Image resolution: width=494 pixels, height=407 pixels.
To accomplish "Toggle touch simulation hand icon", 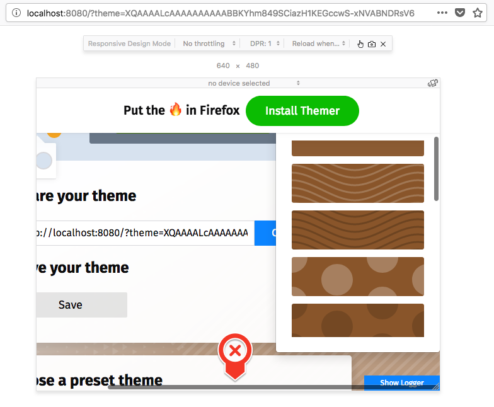I will pyautogui.click(x=360, y=44).
